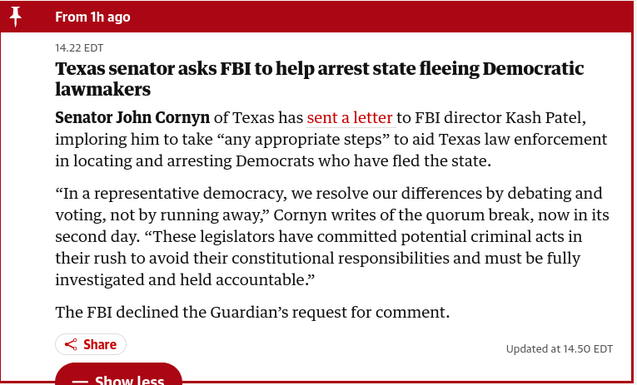Open the 'sent a letter' link
637x385 pixels.
[x=350, y=117]
